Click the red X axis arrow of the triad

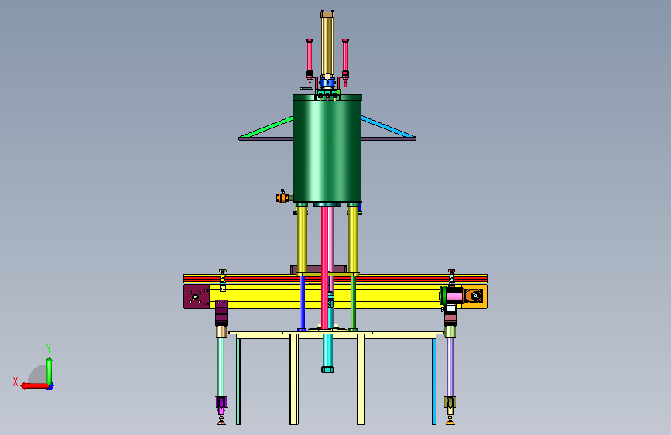point(34,386)
